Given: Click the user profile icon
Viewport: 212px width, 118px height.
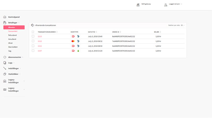Looking at the screenshot, I should coord(166,5).
